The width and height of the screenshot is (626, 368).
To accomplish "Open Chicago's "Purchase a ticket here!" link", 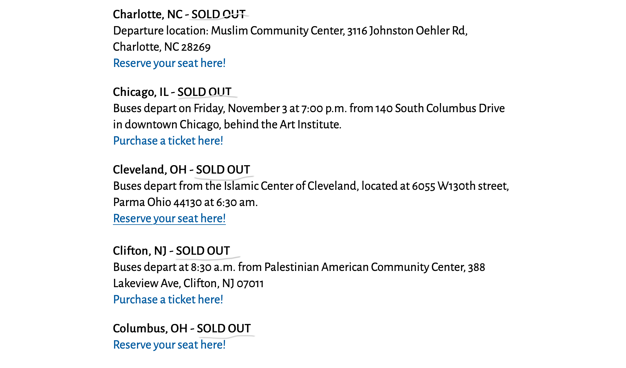I will pyautogui.click(x=168, y=141).
